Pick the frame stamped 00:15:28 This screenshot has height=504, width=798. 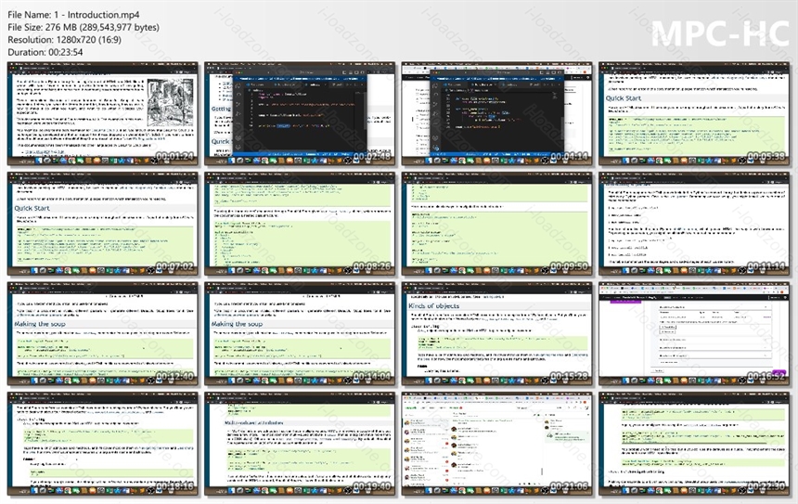tap(497, 333)
